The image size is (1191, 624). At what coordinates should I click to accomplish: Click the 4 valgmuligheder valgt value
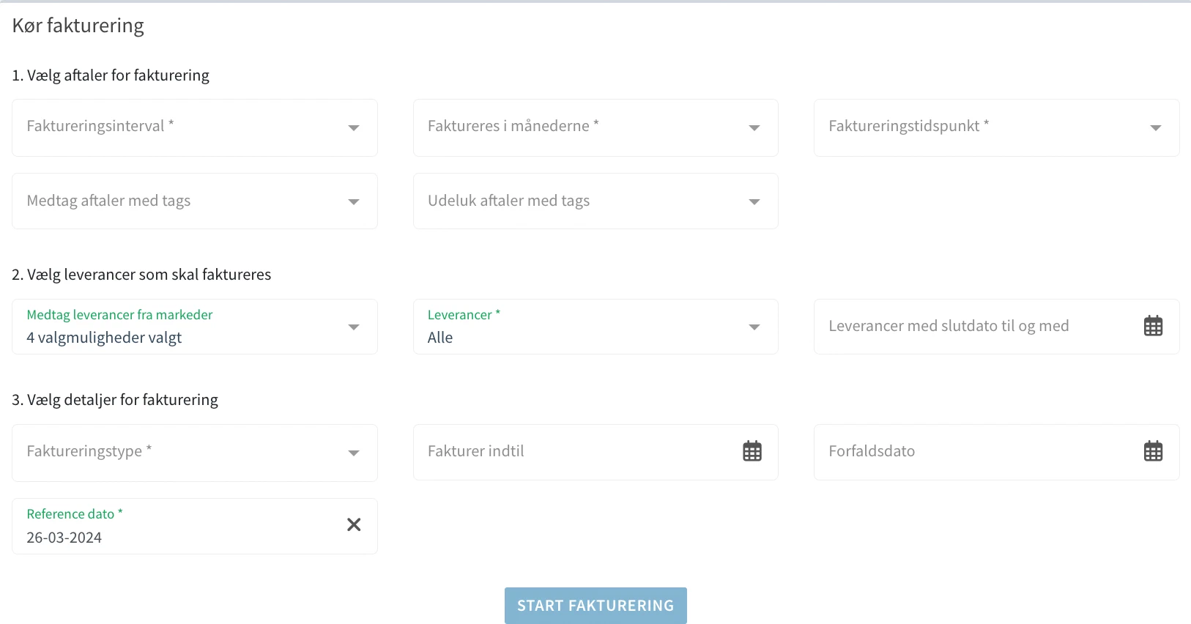pos(104,338)
